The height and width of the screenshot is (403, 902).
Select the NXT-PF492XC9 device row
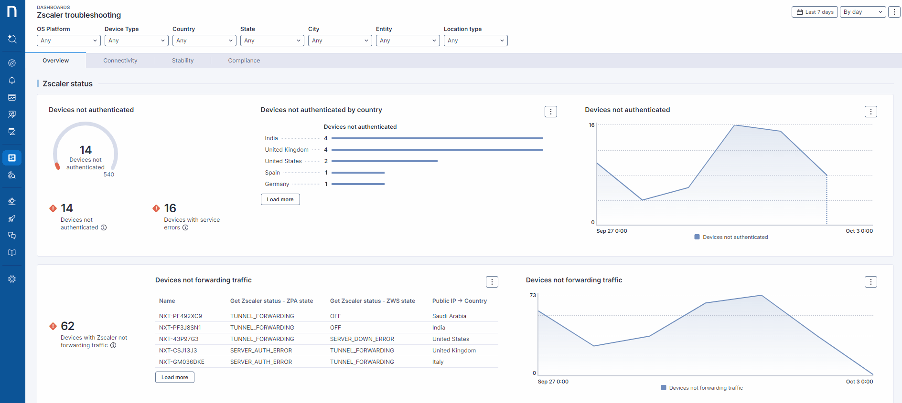pos(181,316)
